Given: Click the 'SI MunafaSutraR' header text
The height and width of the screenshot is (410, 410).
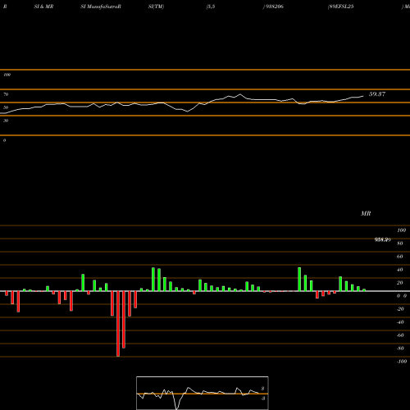Looking at the screenshot, I should click(x=101, y=7).
